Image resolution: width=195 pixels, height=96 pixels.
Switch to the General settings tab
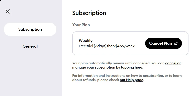tap(30, 46)
